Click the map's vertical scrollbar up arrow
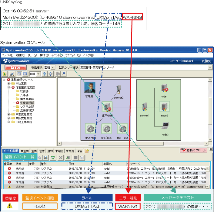Image resolution: width=214 pixels, height=212 pixels. [210, 80]
